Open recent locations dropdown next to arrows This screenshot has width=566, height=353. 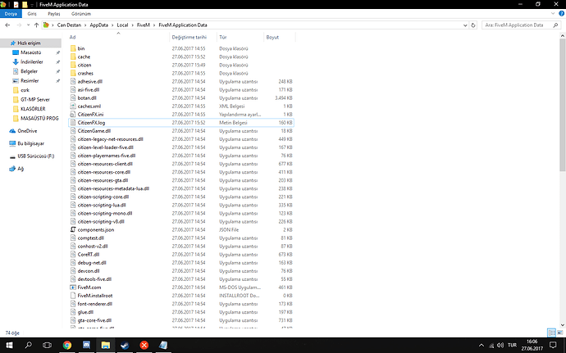[28, 25]
